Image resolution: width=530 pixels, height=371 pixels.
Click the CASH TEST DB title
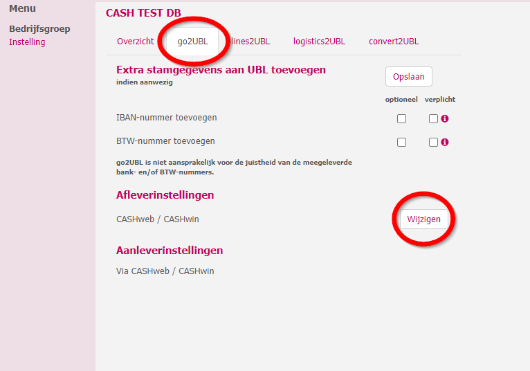click(143, 13)
